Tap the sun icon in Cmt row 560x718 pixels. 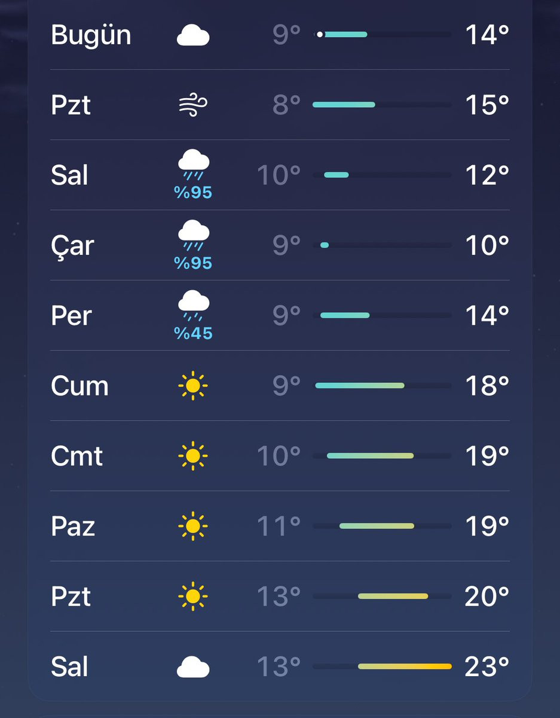coord(193,456)
